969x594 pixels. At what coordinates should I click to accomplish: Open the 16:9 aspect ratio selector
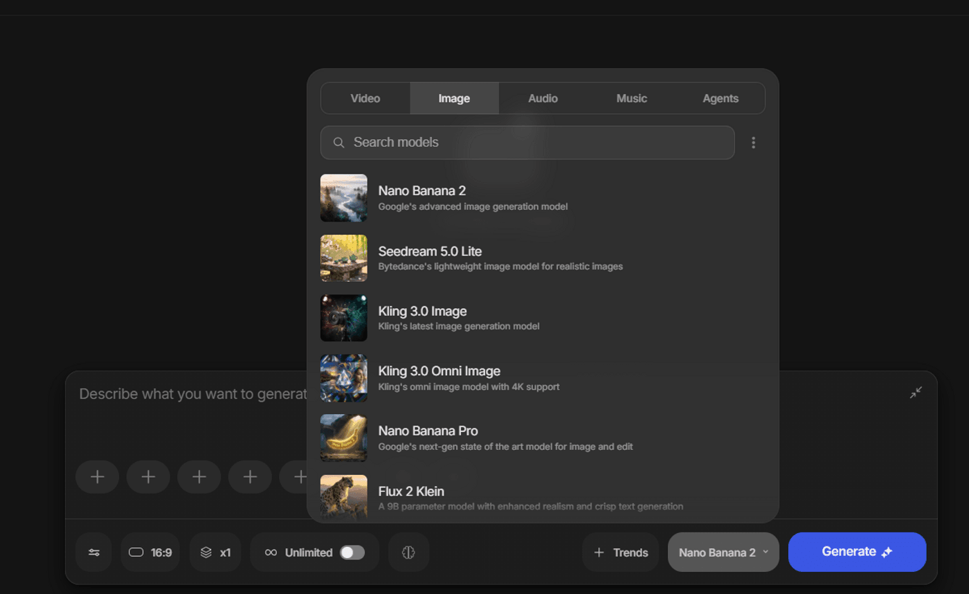(x=150, y=552)
